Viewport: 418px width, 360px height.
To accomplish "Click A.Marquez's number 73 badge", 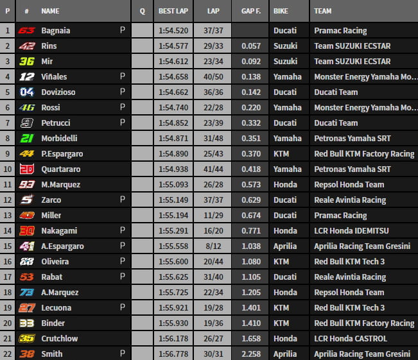I will 27,293.
